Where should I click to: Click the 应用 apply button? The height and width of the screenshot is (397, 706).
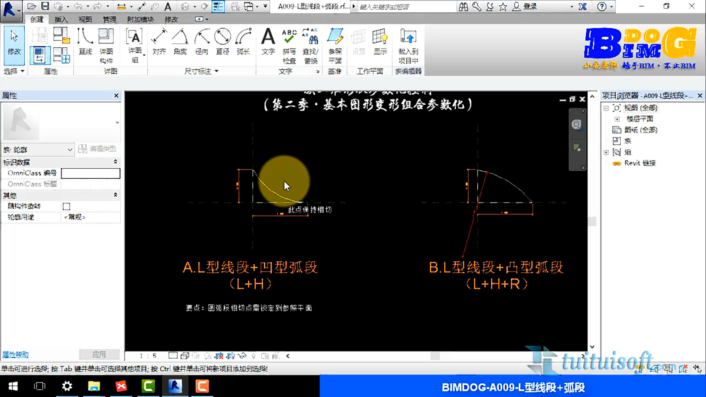tap(99, 354)
